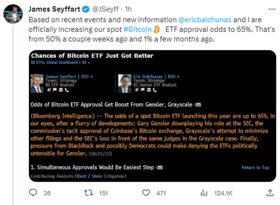Viewport: 280px width, 205px height.
Task: Open the three-dot more options menu
Action: click(x=272, y=9)
